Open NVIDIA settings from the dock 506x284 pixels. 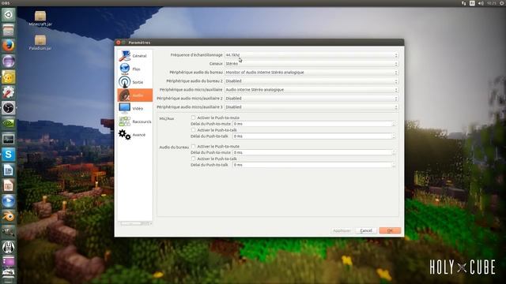tap(9, 123)
